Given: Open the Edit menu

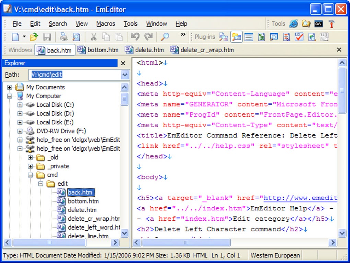Looking at the screenshot, I should [x=35, y=24].
